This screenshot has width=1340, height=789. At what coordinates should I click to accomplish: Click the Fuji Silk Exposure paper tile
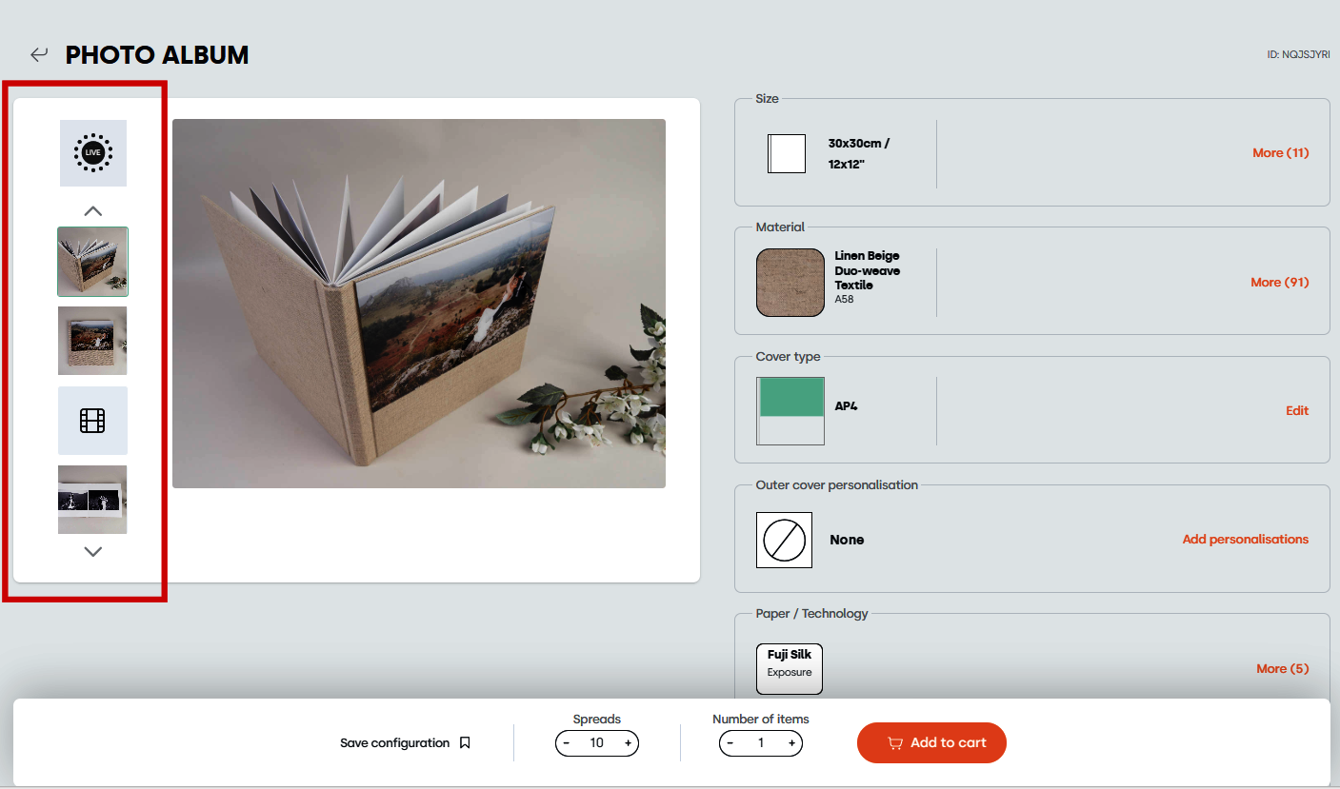[x=790, y=669]
